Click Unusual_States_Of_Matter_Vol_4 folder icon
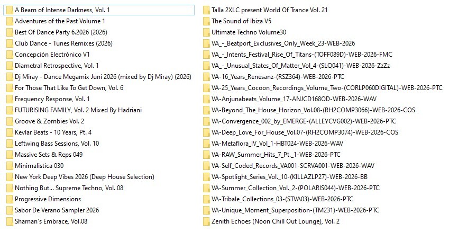The image size is (449, 232). point(206,66)
